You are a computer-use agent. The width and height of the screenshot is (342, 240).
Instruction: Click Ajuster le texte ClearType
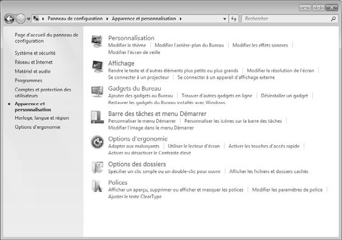coord(135,197)
